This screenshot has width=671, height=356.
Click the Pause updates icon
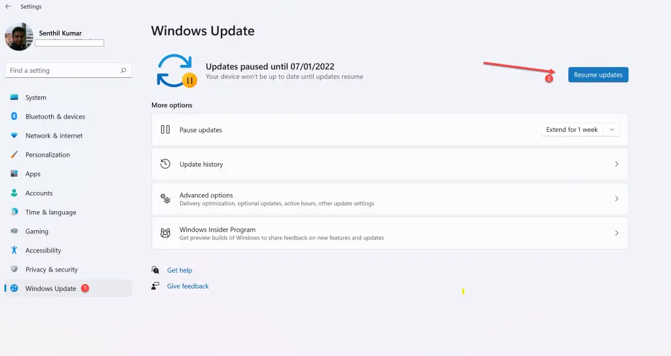click(165, 129)
